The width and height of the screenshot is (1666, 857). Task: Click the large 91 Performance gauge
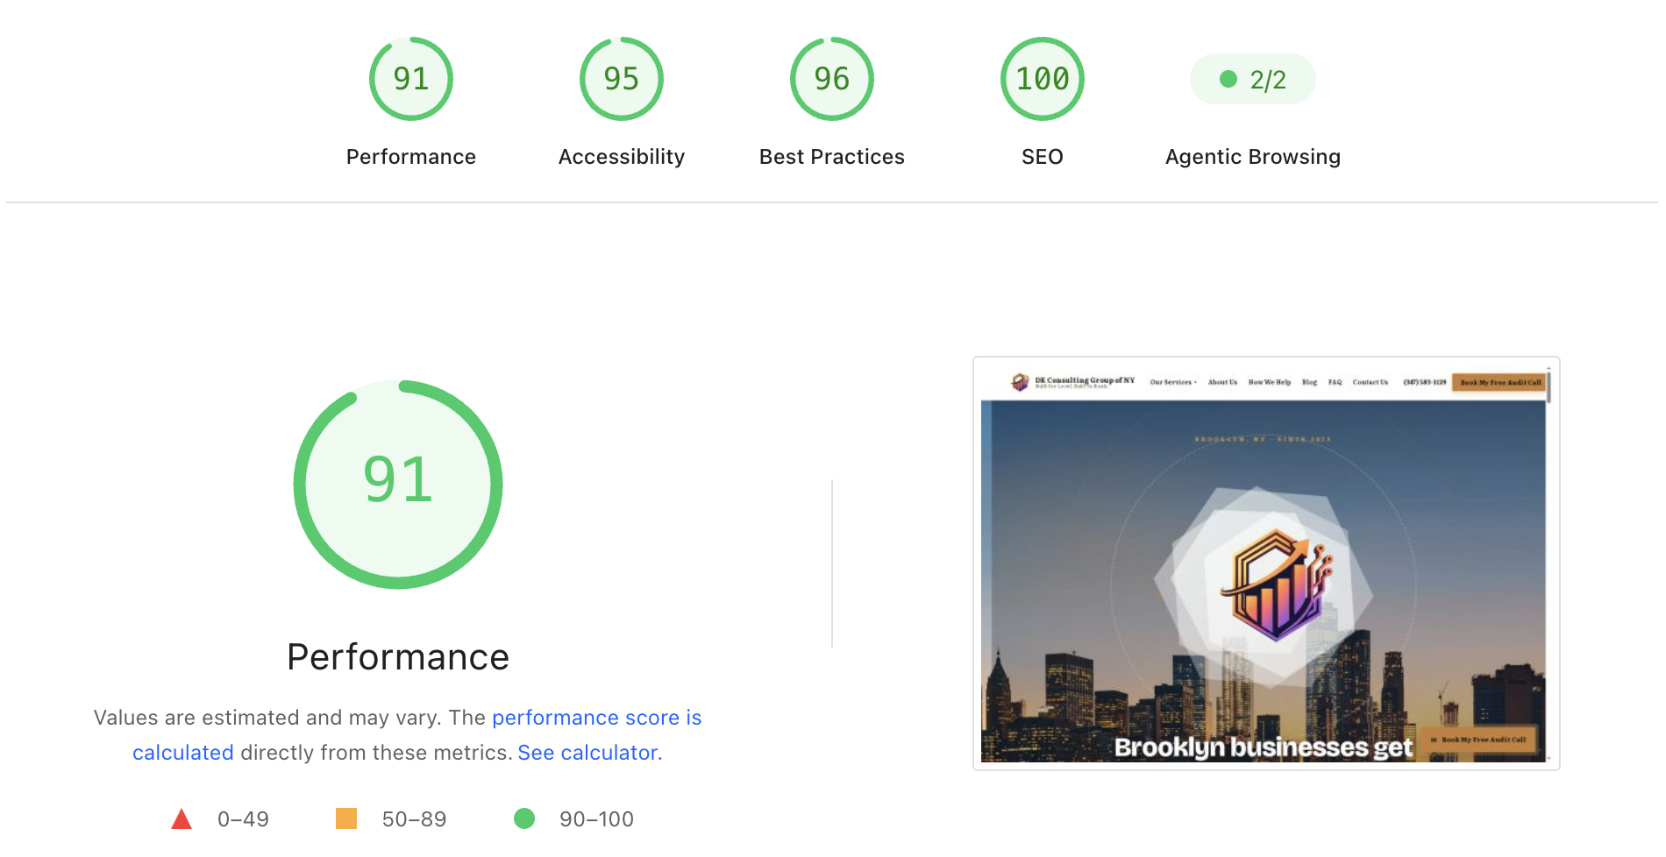[x=398, y=484]
